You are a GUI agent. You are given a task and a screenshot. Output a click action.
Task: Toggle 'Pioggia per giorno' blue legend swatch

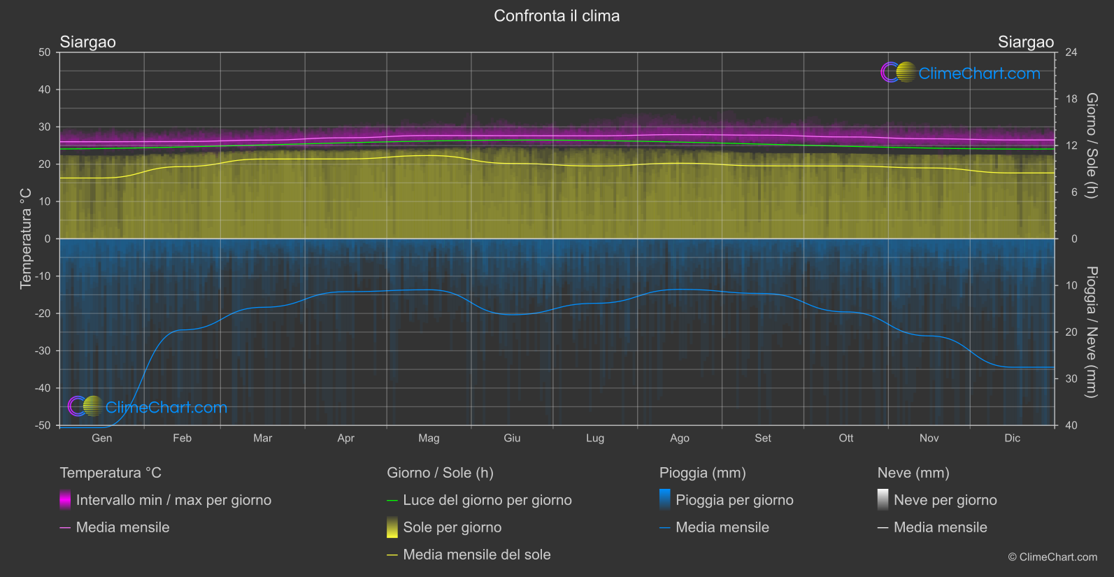pyautogui.click(x=665, y=500)
